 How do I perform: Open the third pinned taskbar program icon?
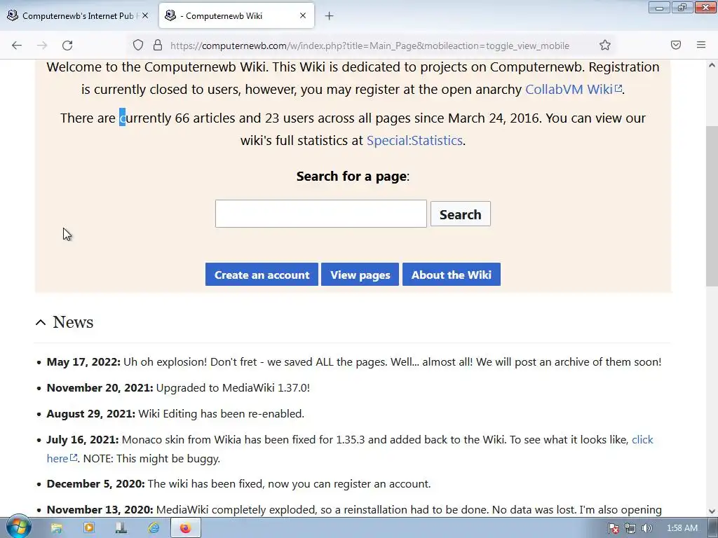point(121,528)
